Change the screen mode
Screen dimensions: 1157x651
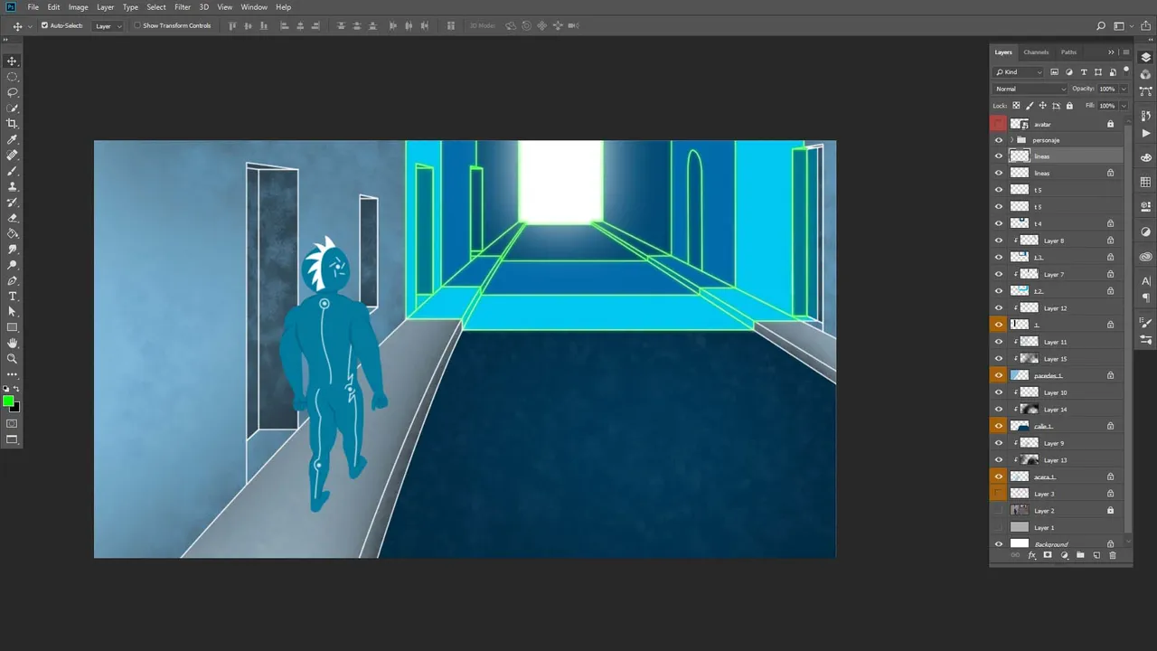[x=12, y=440]
